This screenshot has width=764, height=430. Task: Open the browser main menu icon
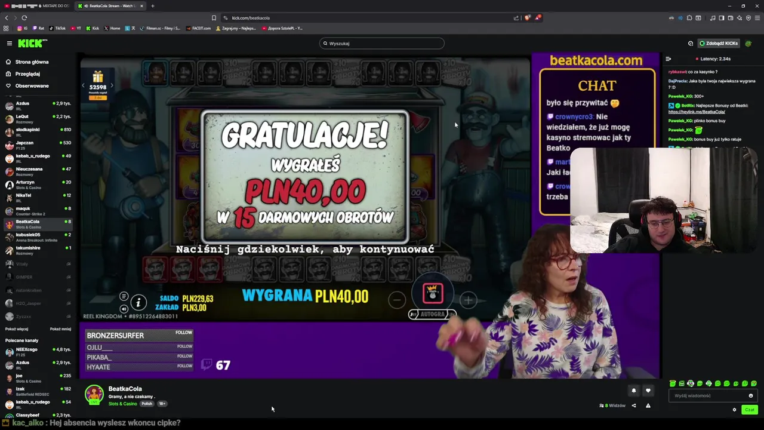click(758, 18)
